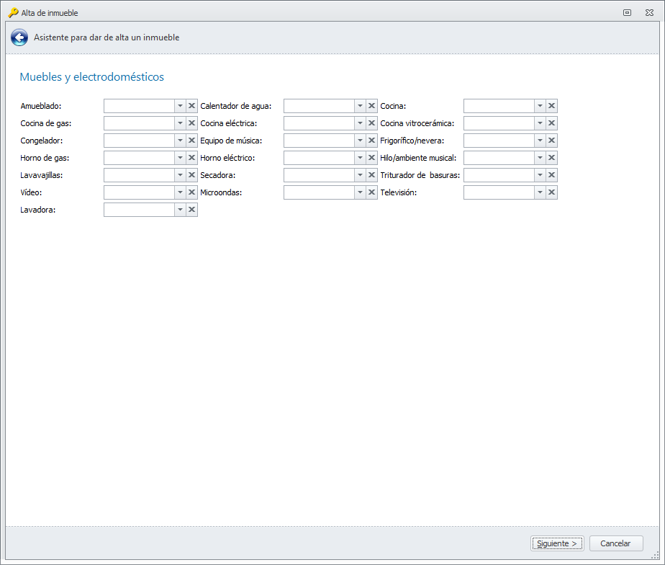Close the Alta de inmueble window
This screenshot has width=665, height=565.
[649, 13]
